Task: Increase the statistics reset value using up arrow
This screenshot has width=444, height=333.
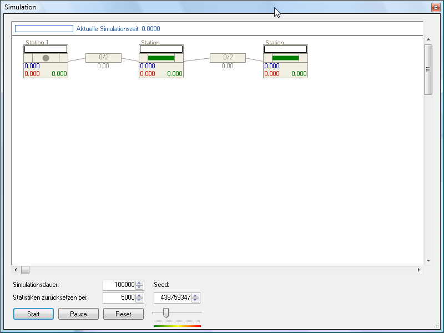Action: [139, 295]
